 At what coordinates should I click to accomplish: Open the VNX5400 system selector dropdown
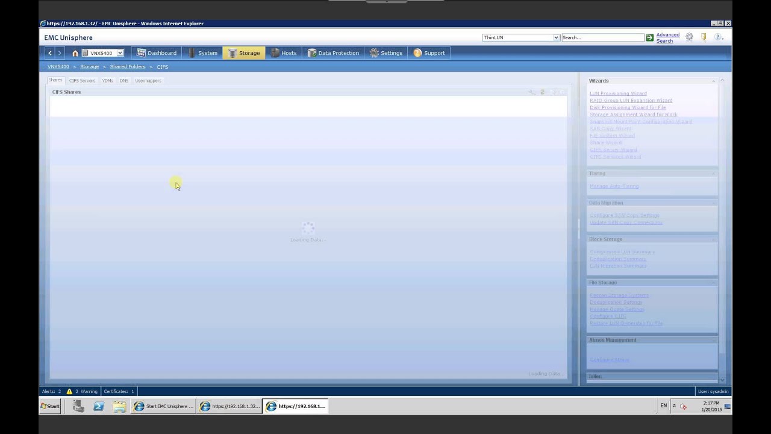[102, 53]
